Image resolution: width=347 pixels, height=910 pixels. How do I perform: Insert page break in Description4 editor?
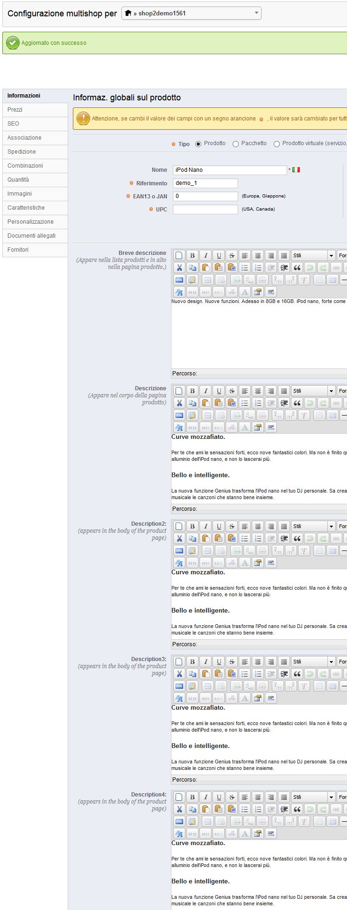[270, 833]
